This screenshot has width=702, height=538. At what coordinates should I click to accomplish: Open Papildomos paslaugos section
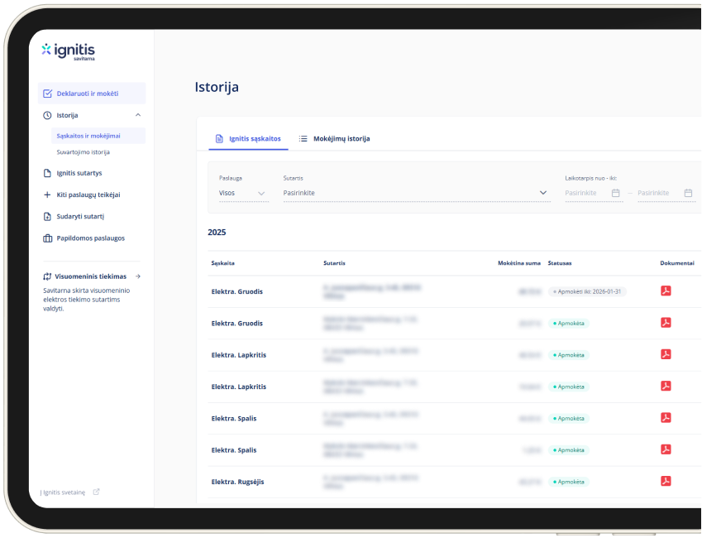(x=90, y=238)
